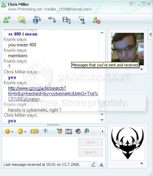Click the www.FtnHosting.net personal message text
Viewport: 153px width, 176px height.
click(x=25, y=9)
